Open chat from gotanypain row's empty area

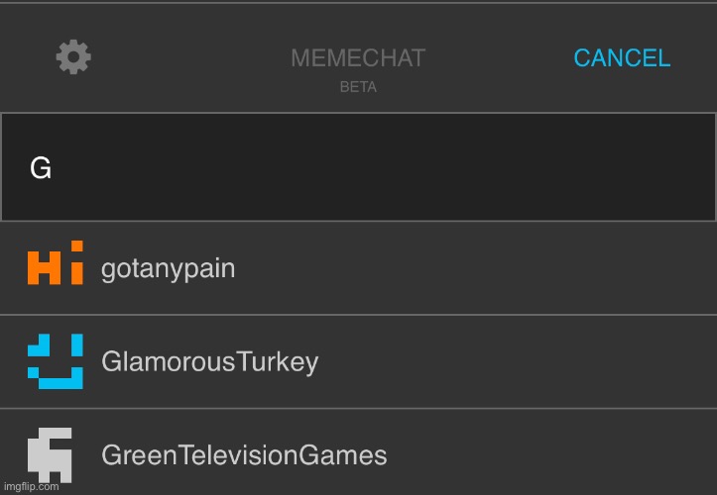(476, 268)
